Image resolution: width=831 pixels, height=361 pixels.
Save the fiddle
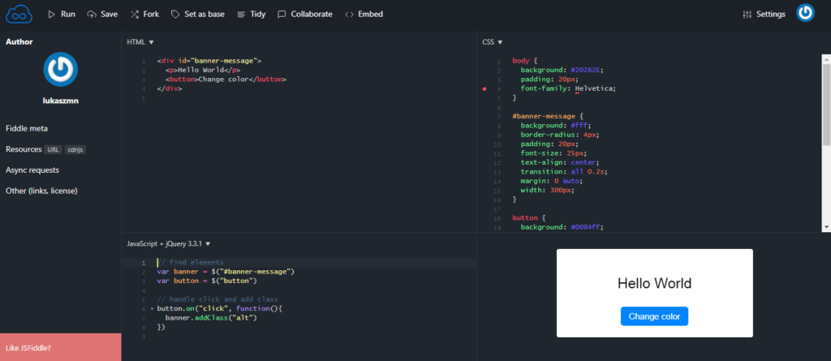coord(102,15)
